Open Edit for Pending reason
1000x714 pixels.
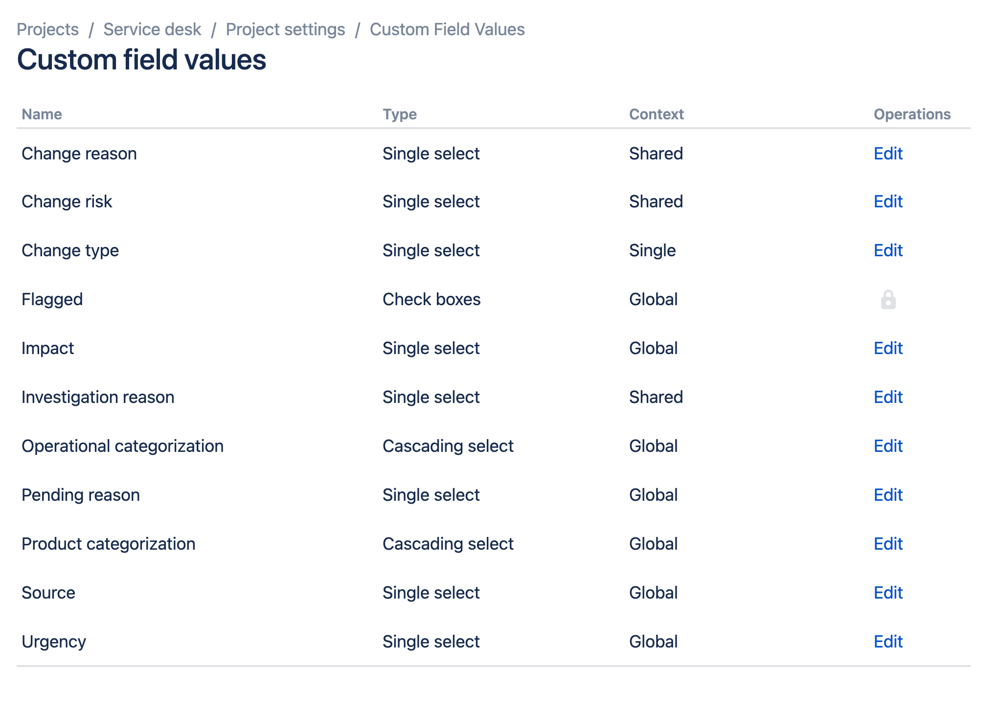pyautogui.click(x=888, y=495)
